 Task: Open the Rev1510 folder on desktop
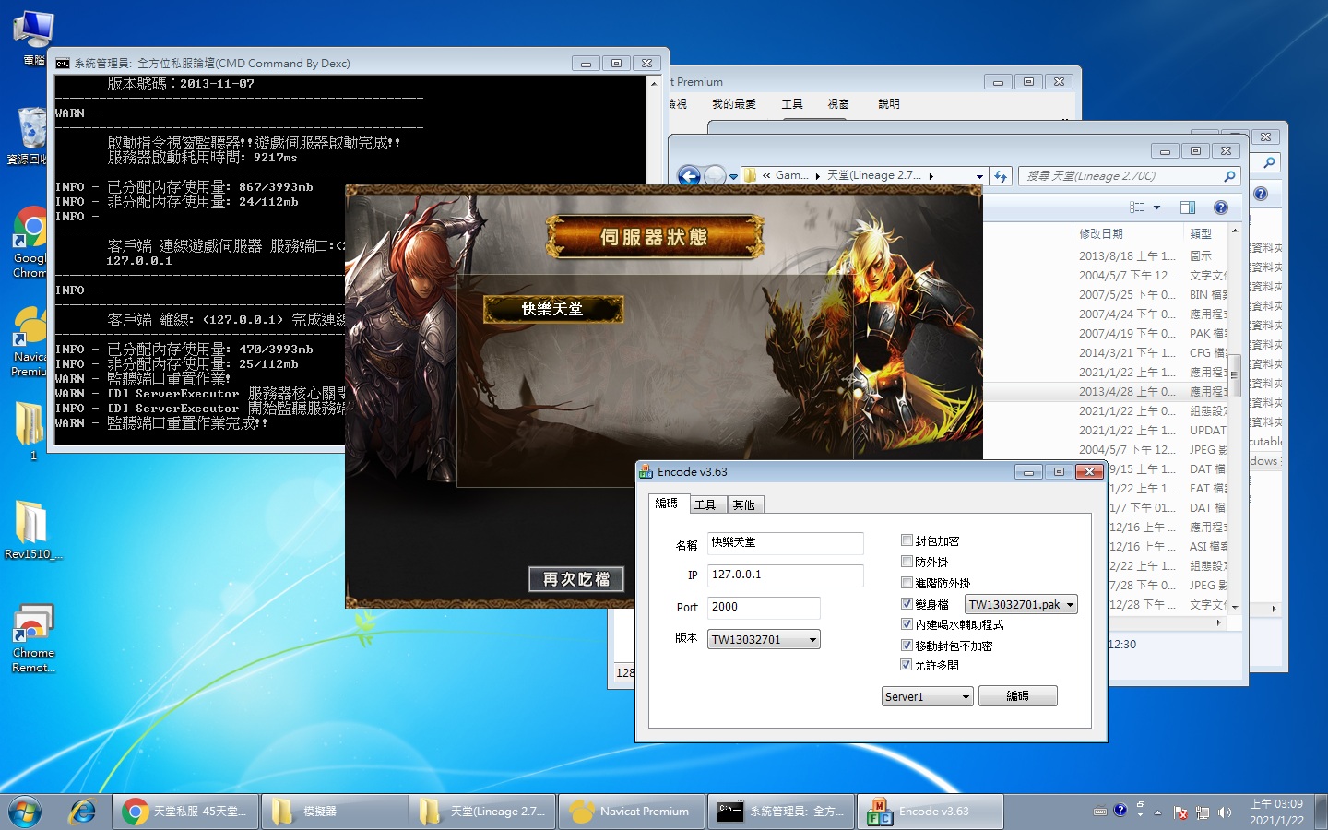pos(33,530)
